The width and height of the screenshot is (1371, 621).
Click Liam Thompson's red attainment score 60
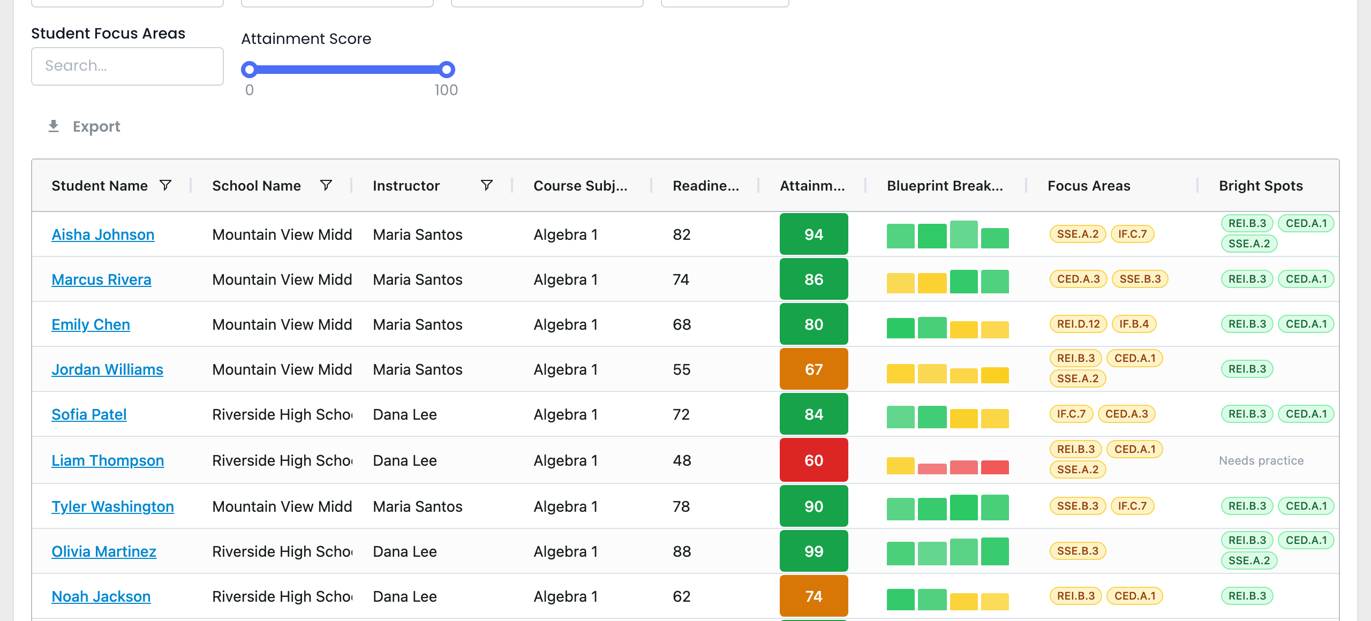pos(814,460)
